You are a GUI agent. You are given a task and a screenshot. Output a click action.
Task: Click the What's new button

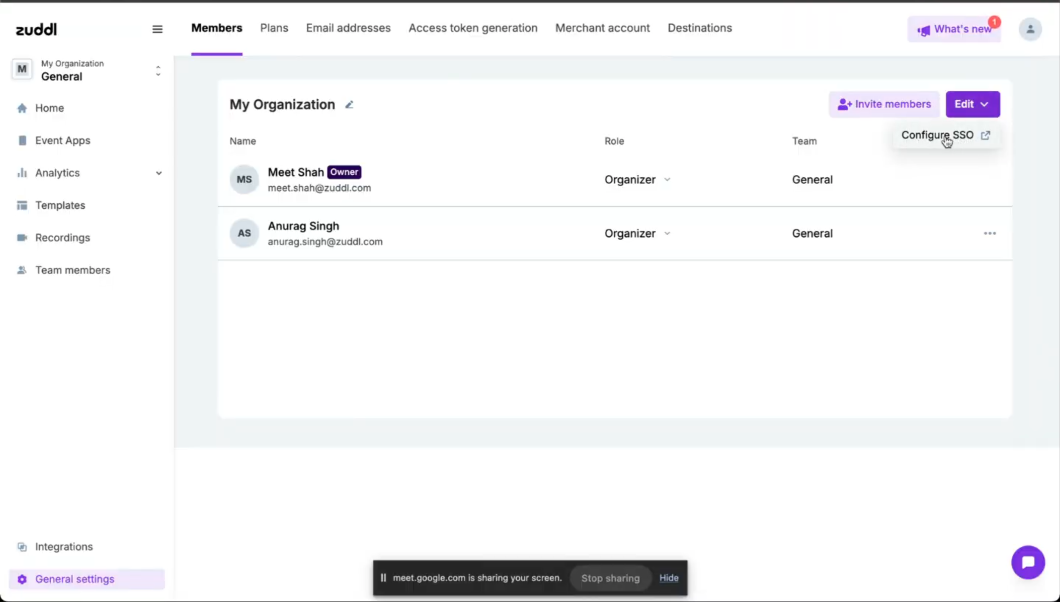[954, 29]
